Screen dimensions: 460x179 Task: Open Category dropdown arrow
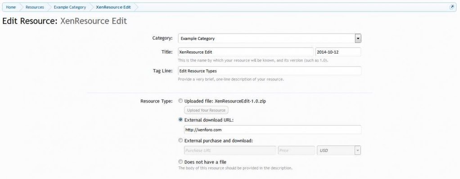point(358,38)
